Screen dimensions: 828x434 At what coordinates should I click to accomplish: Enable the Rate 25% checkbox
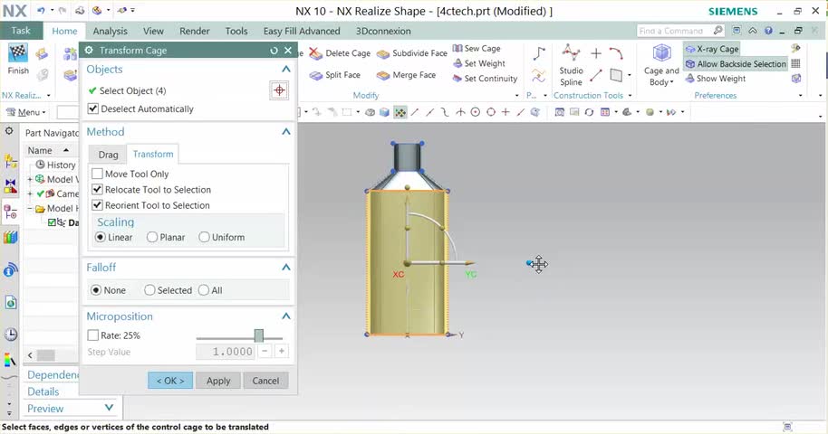(x=93, y=335)
